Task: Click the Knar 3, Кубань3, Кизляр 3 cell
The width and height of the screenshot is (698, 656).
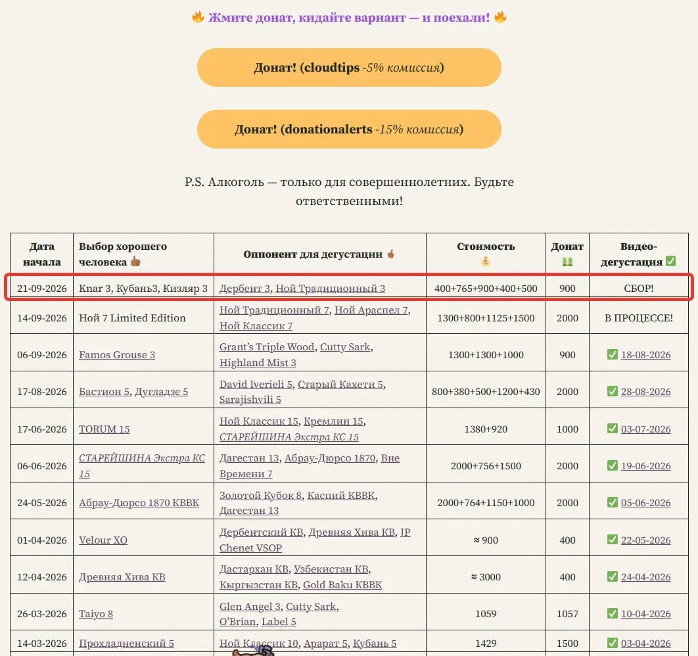Action: (x=143, y=289)
